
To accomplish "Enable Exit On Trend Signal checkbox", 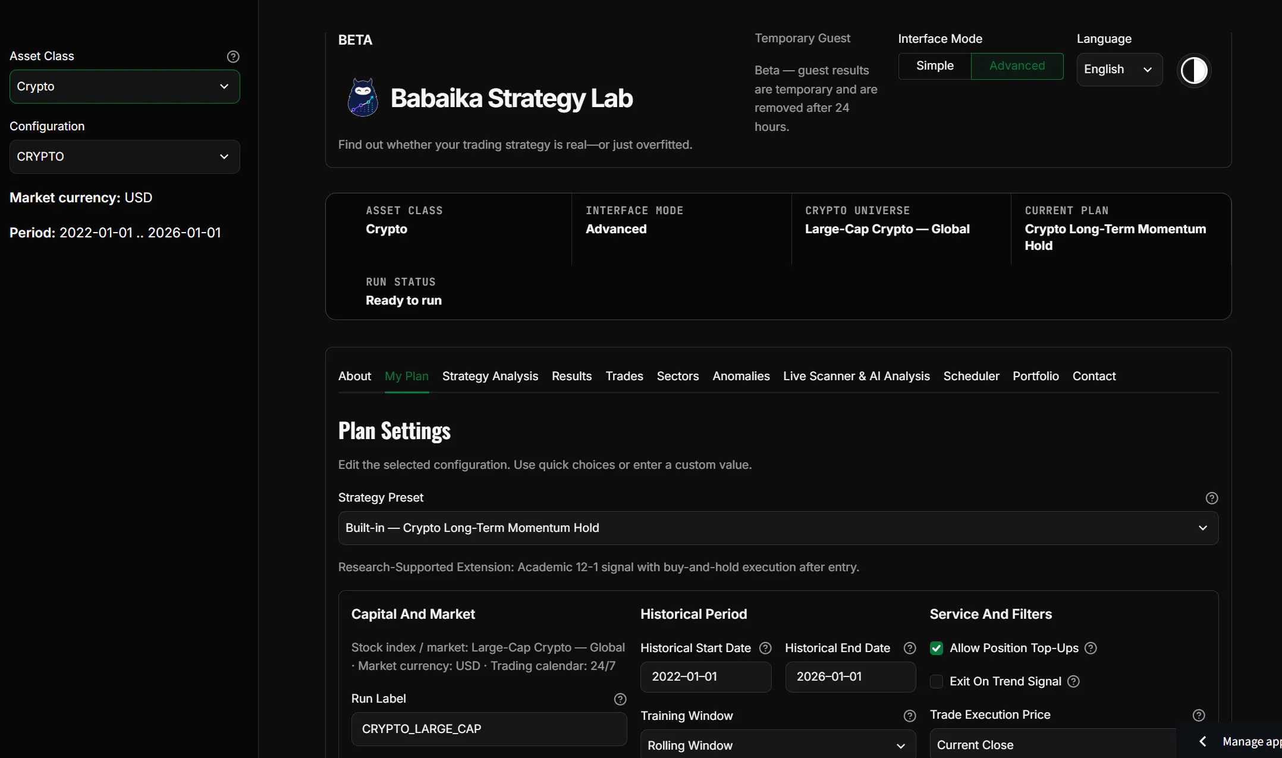I will pos(937,681).
